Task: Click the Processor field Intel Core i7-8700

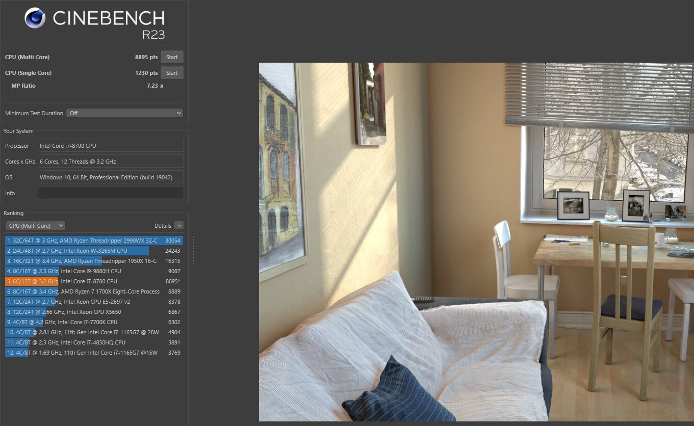Action: coord(111,146)
